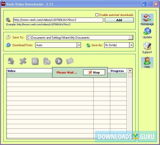This screenshot has width=160, height=145.
Task: Click the video URL input field
Action: point(58,20)
